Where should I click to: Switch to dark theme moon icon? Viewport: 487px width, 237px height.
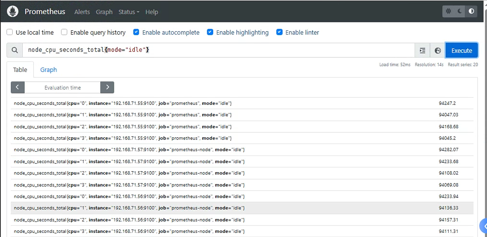pos(460,11)
